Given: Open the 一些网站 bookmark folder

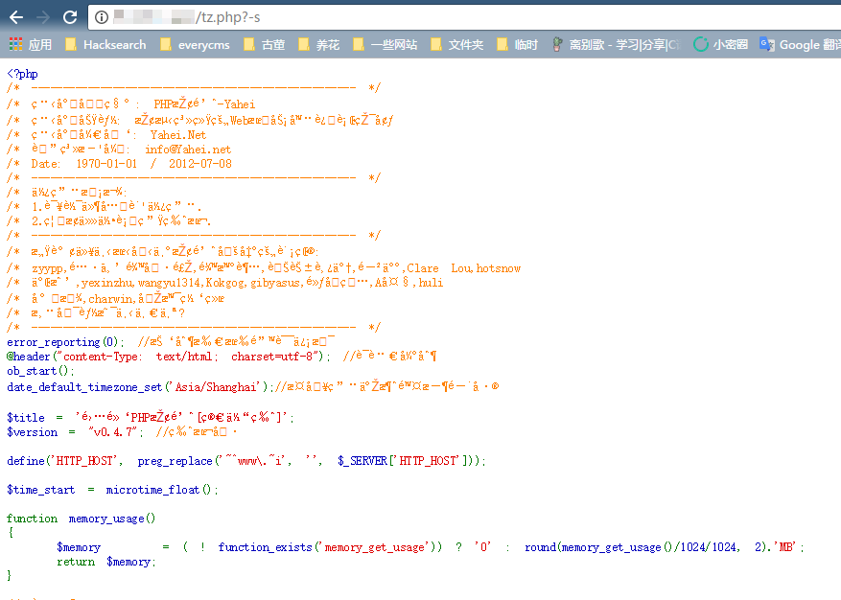Looking at the screenshot, I should coord(385,44).
